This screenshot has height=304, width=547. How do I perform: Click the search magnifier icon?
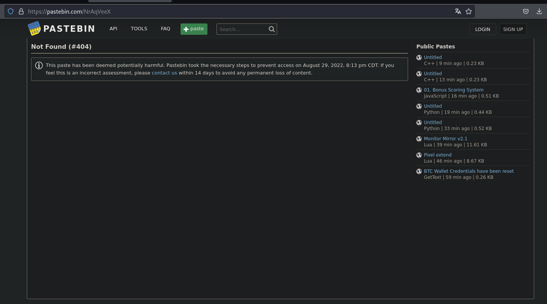271,29
